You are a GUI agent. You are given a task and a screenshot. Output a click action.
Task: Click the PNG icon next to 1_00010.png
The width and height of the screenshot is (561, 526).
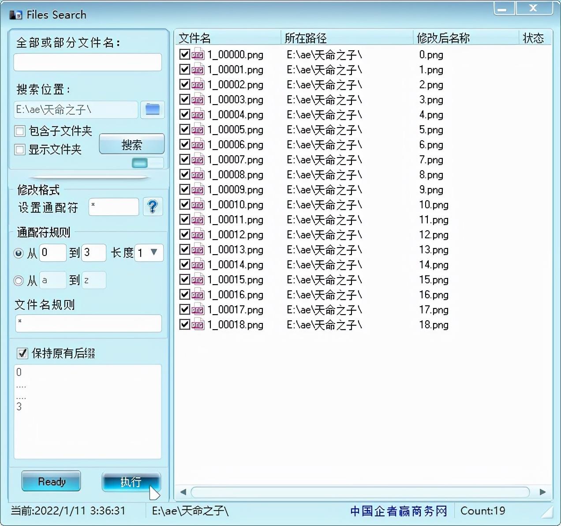198,205
